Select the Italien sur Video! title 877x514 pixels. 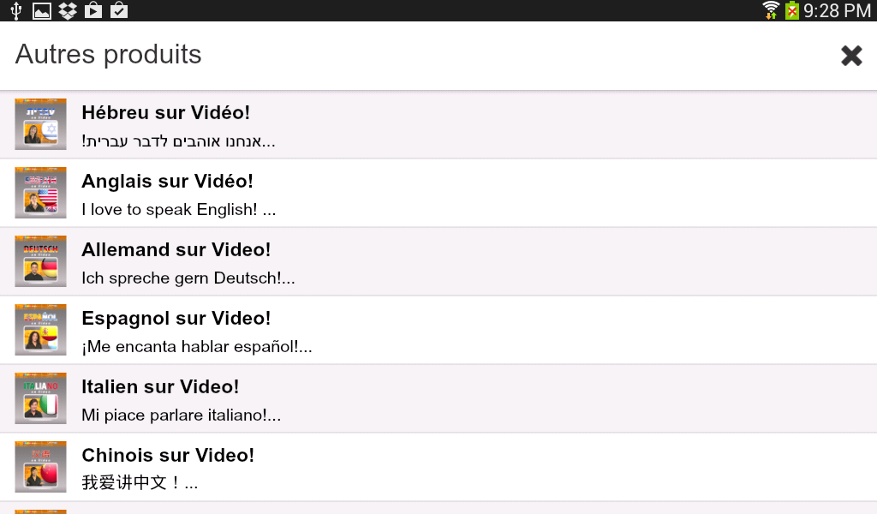click(x=160, y=386)
